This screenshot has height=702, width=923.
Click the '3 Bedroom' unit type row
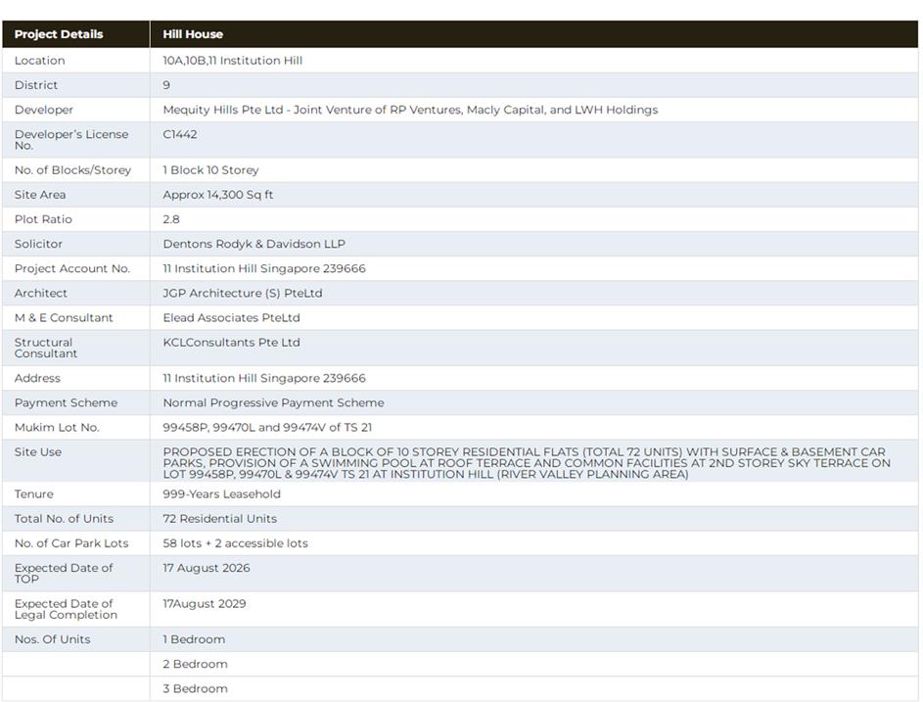tap(195, 688)
